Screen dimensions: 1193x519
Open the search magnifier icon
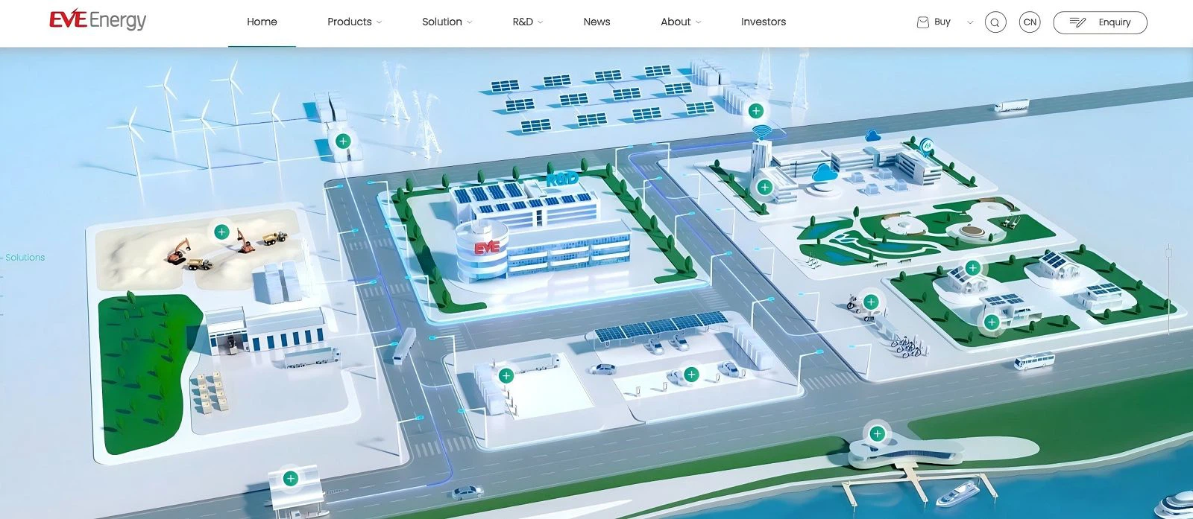click(x=995, y=22)
